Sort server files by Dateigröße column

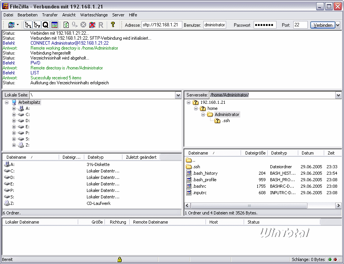pyautogui.click(x=255, y=153)
